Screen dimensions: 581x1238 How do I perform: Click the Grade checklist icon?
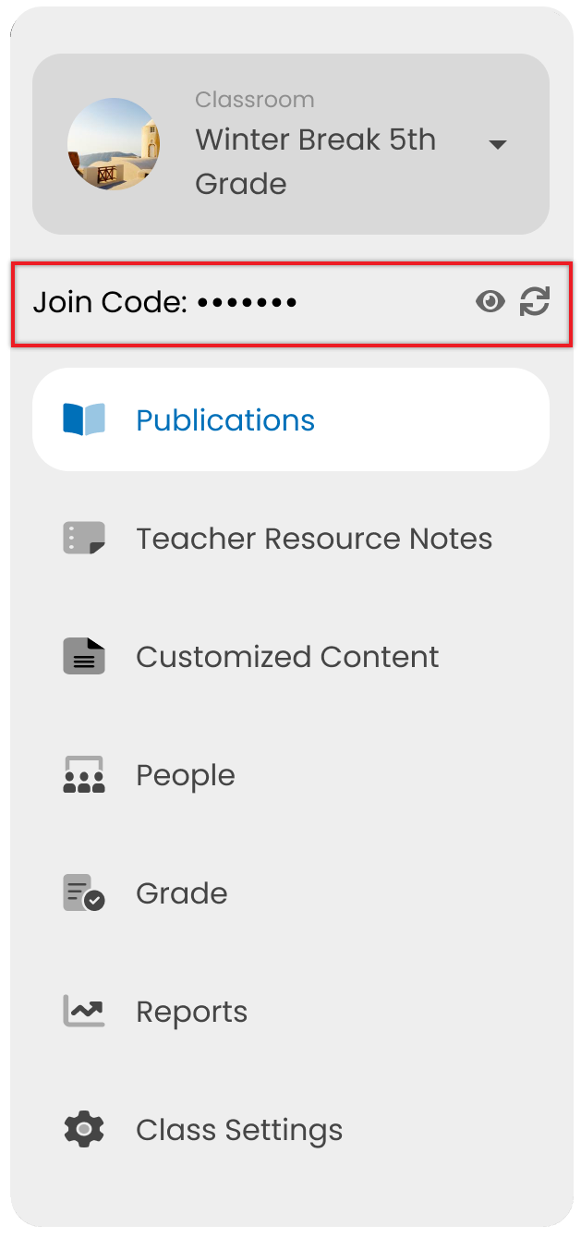[83, 892]
